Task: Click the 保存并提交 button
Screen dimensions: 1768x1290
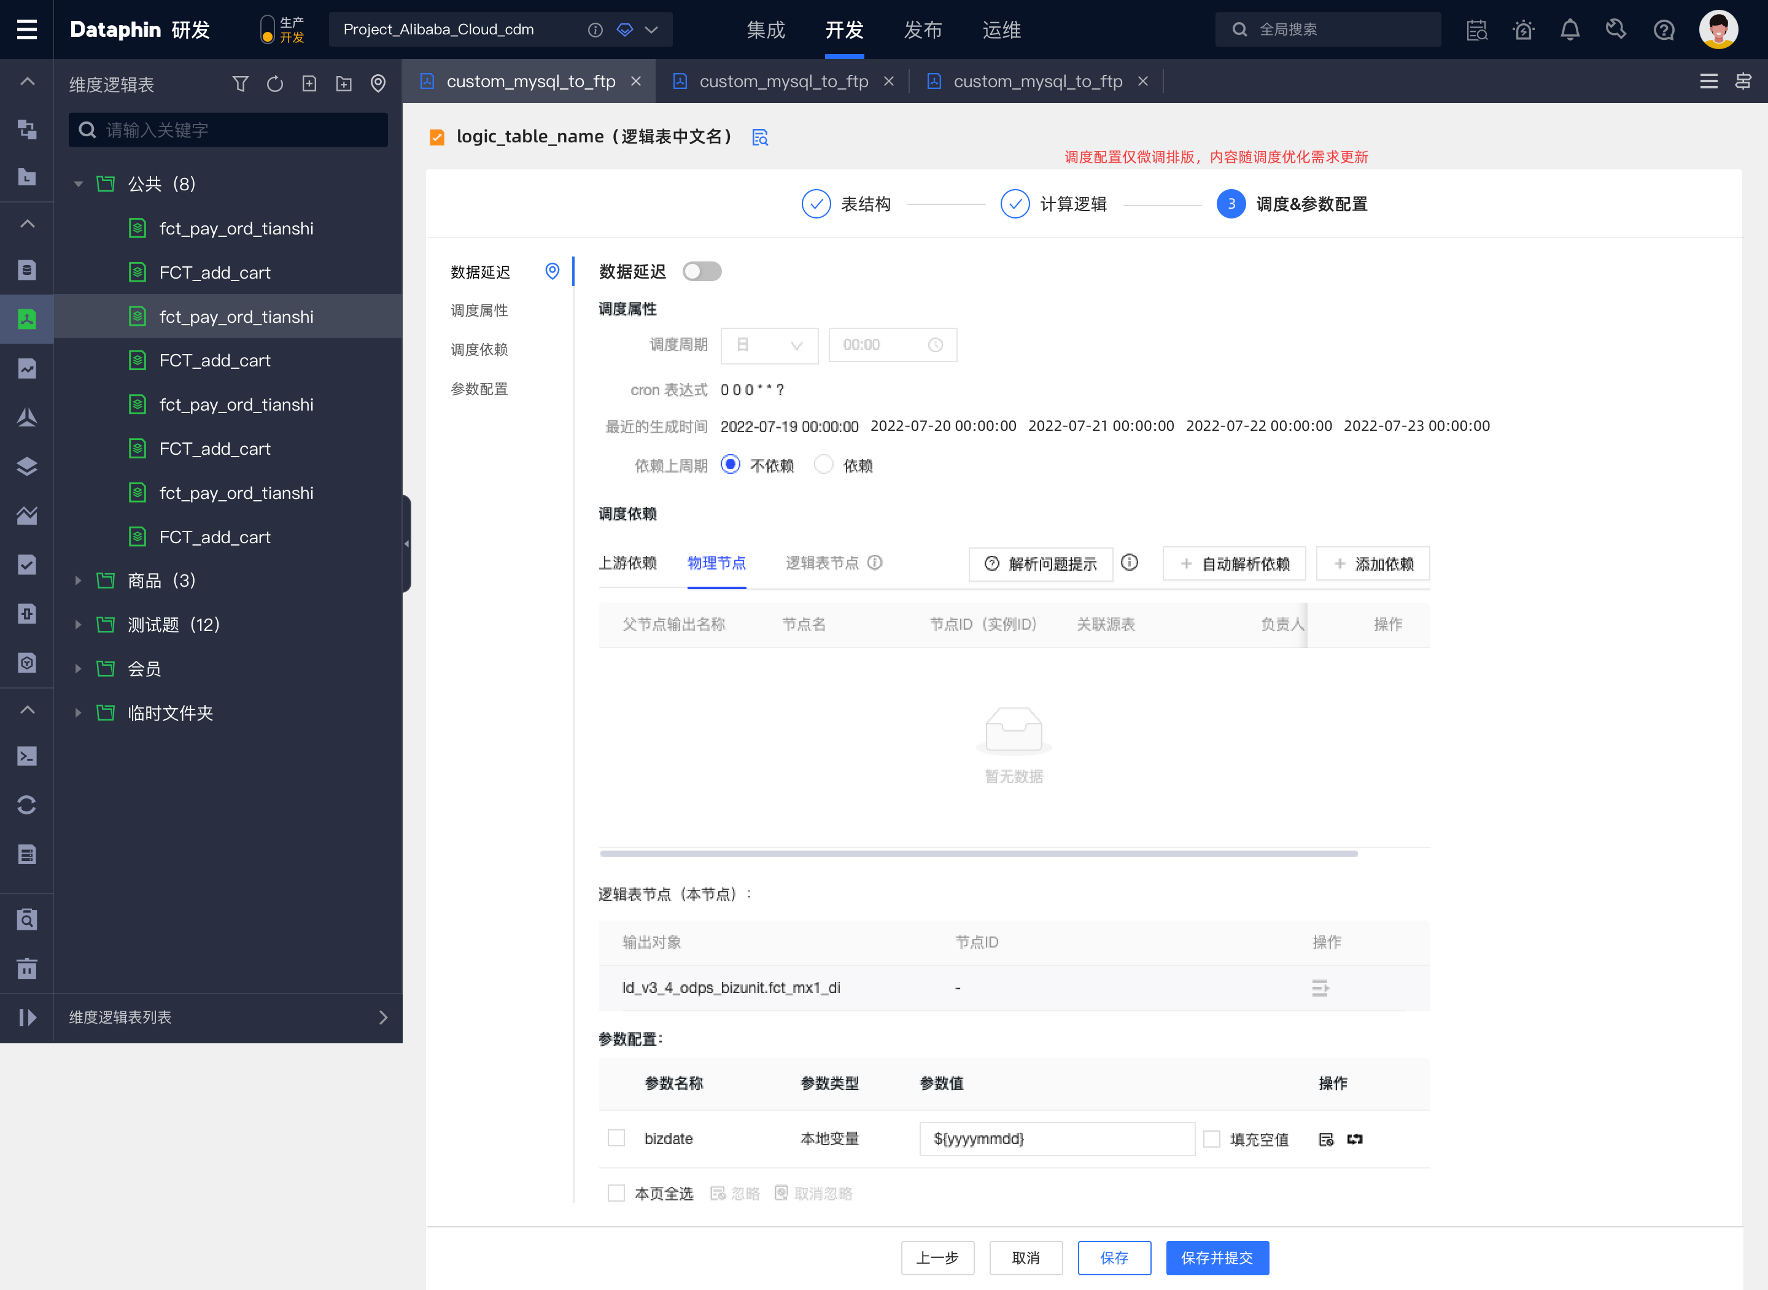Action: tap(1217, 1258)
